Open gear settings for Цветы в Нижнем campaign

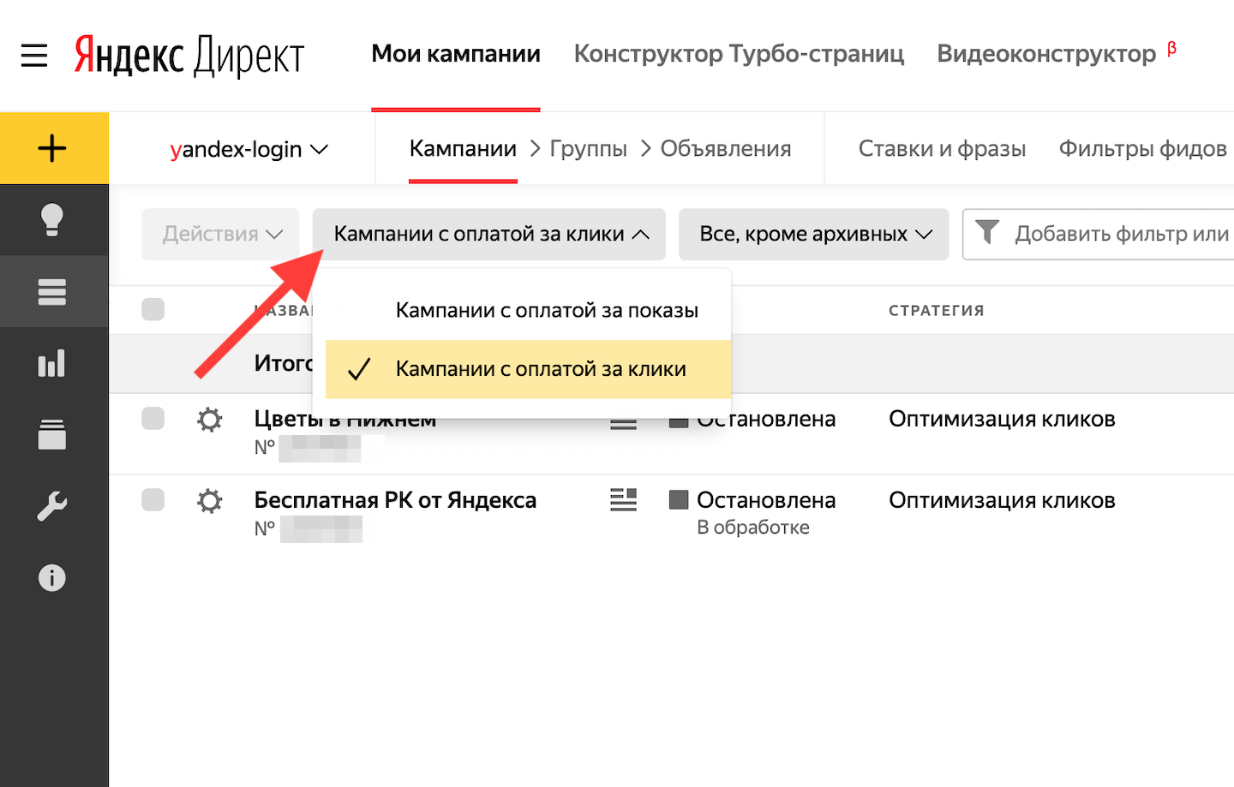point(210,420)
